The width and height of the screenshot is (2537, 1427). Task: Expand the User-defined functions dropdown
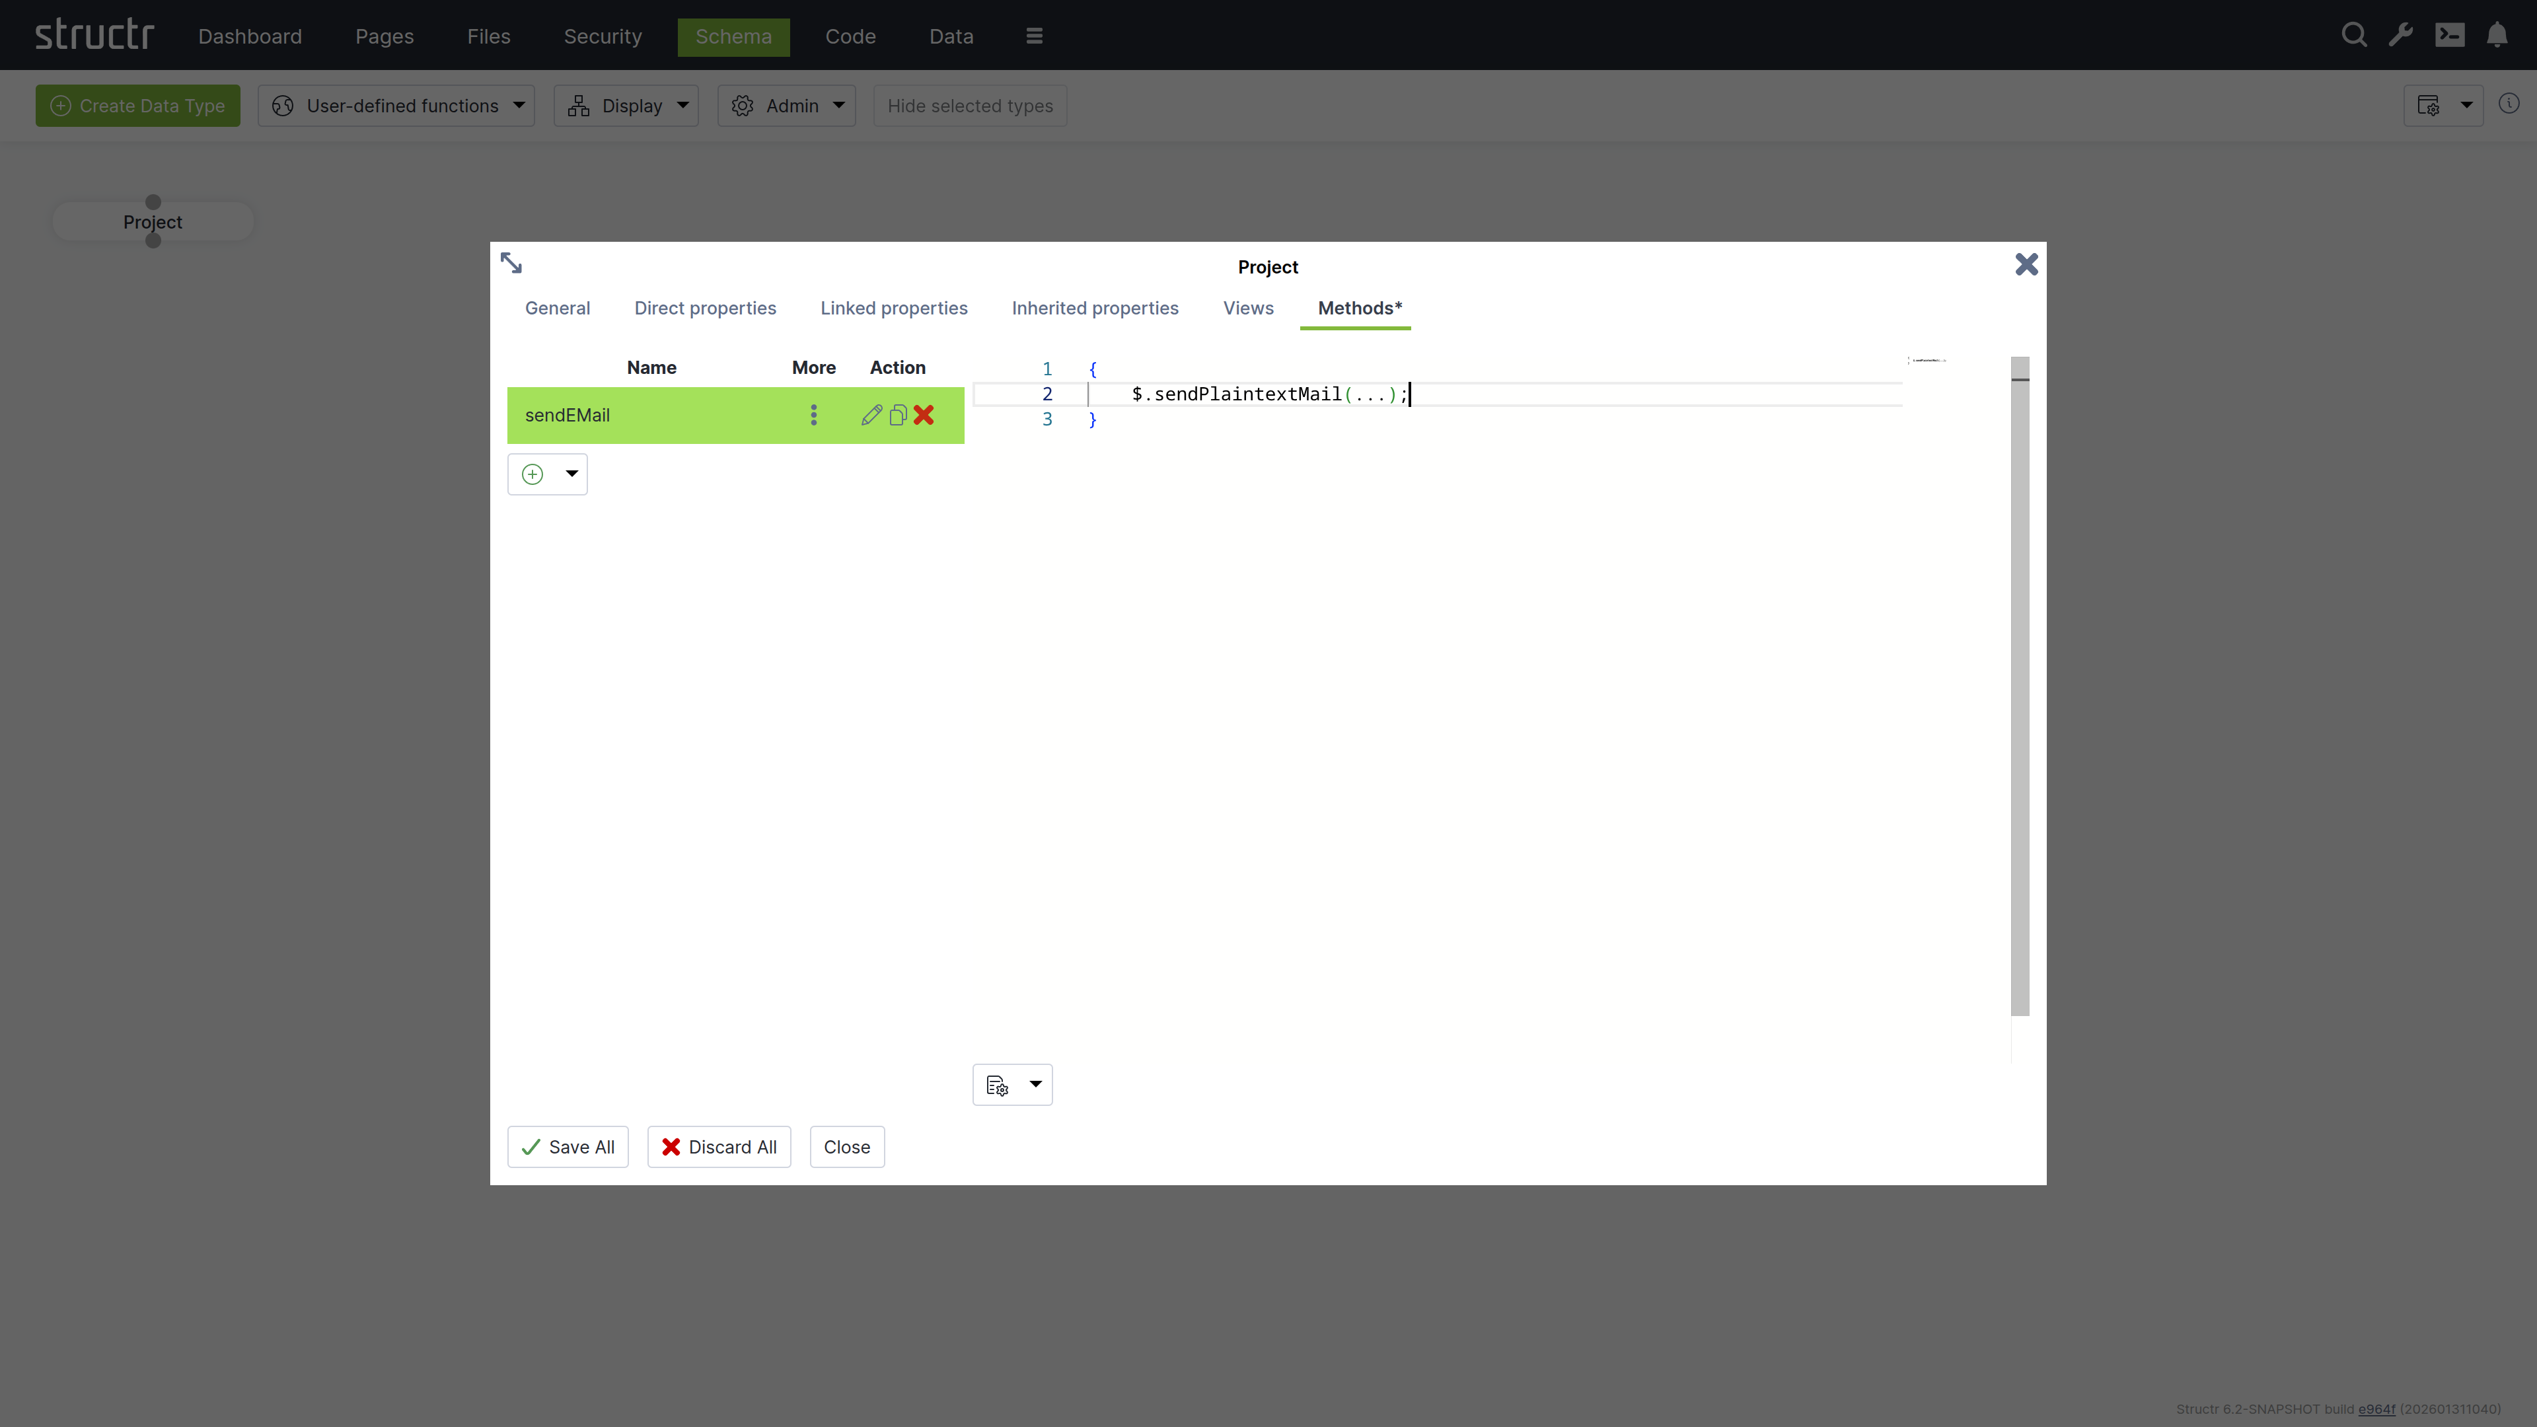[396, 106]
